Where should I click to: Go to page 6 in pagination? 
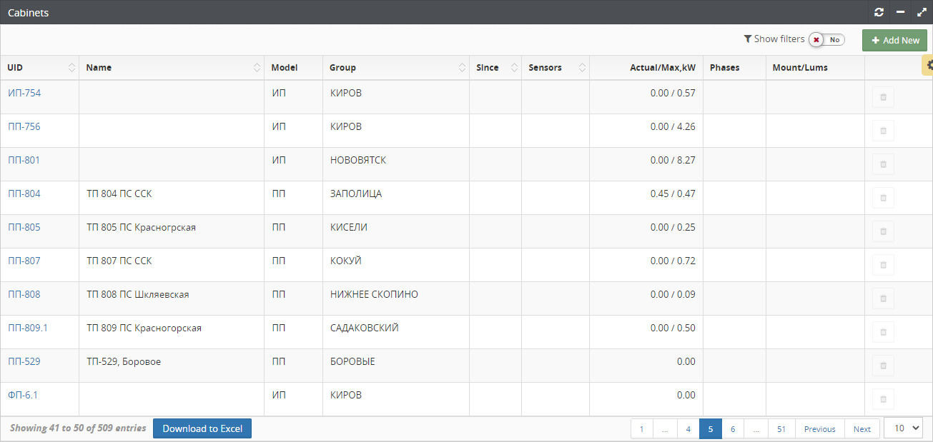pos(733,429)
